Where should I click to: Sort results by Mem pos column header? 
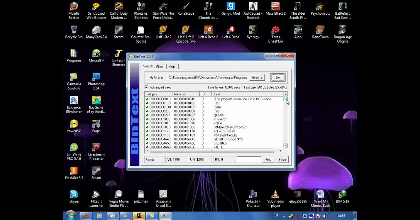click(x=186, y=94)
